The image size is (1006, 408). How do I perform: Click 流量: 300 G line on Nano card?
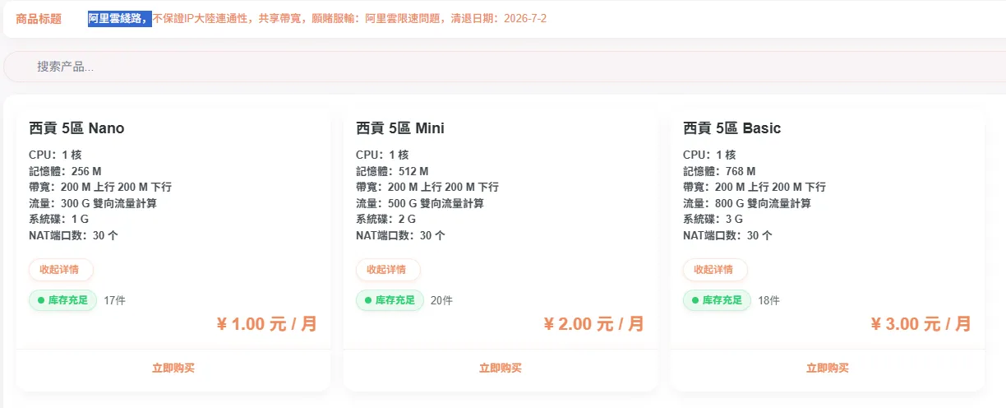tap(93, 203)
